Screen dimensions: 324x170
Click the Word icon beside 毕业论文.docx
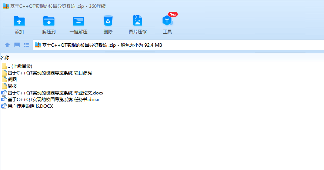coord(4,93)
